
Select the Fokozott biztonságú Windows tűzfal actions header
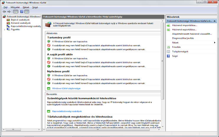[x=191, y=21]
